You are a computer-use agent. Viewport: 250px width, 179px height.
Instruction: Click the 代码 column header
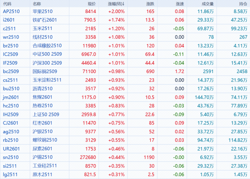pyautogui.click(x=7, y=4)
